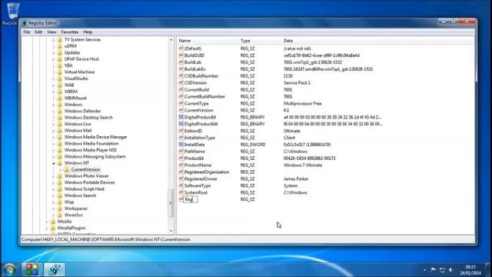Click the 'James Parker' data cell
The image size is (492, 277).
296,179
